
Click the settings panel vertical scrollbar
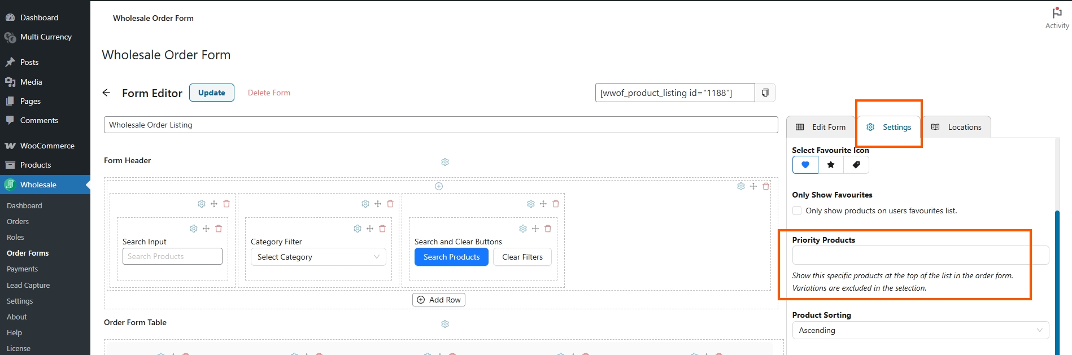(1057, 282)
